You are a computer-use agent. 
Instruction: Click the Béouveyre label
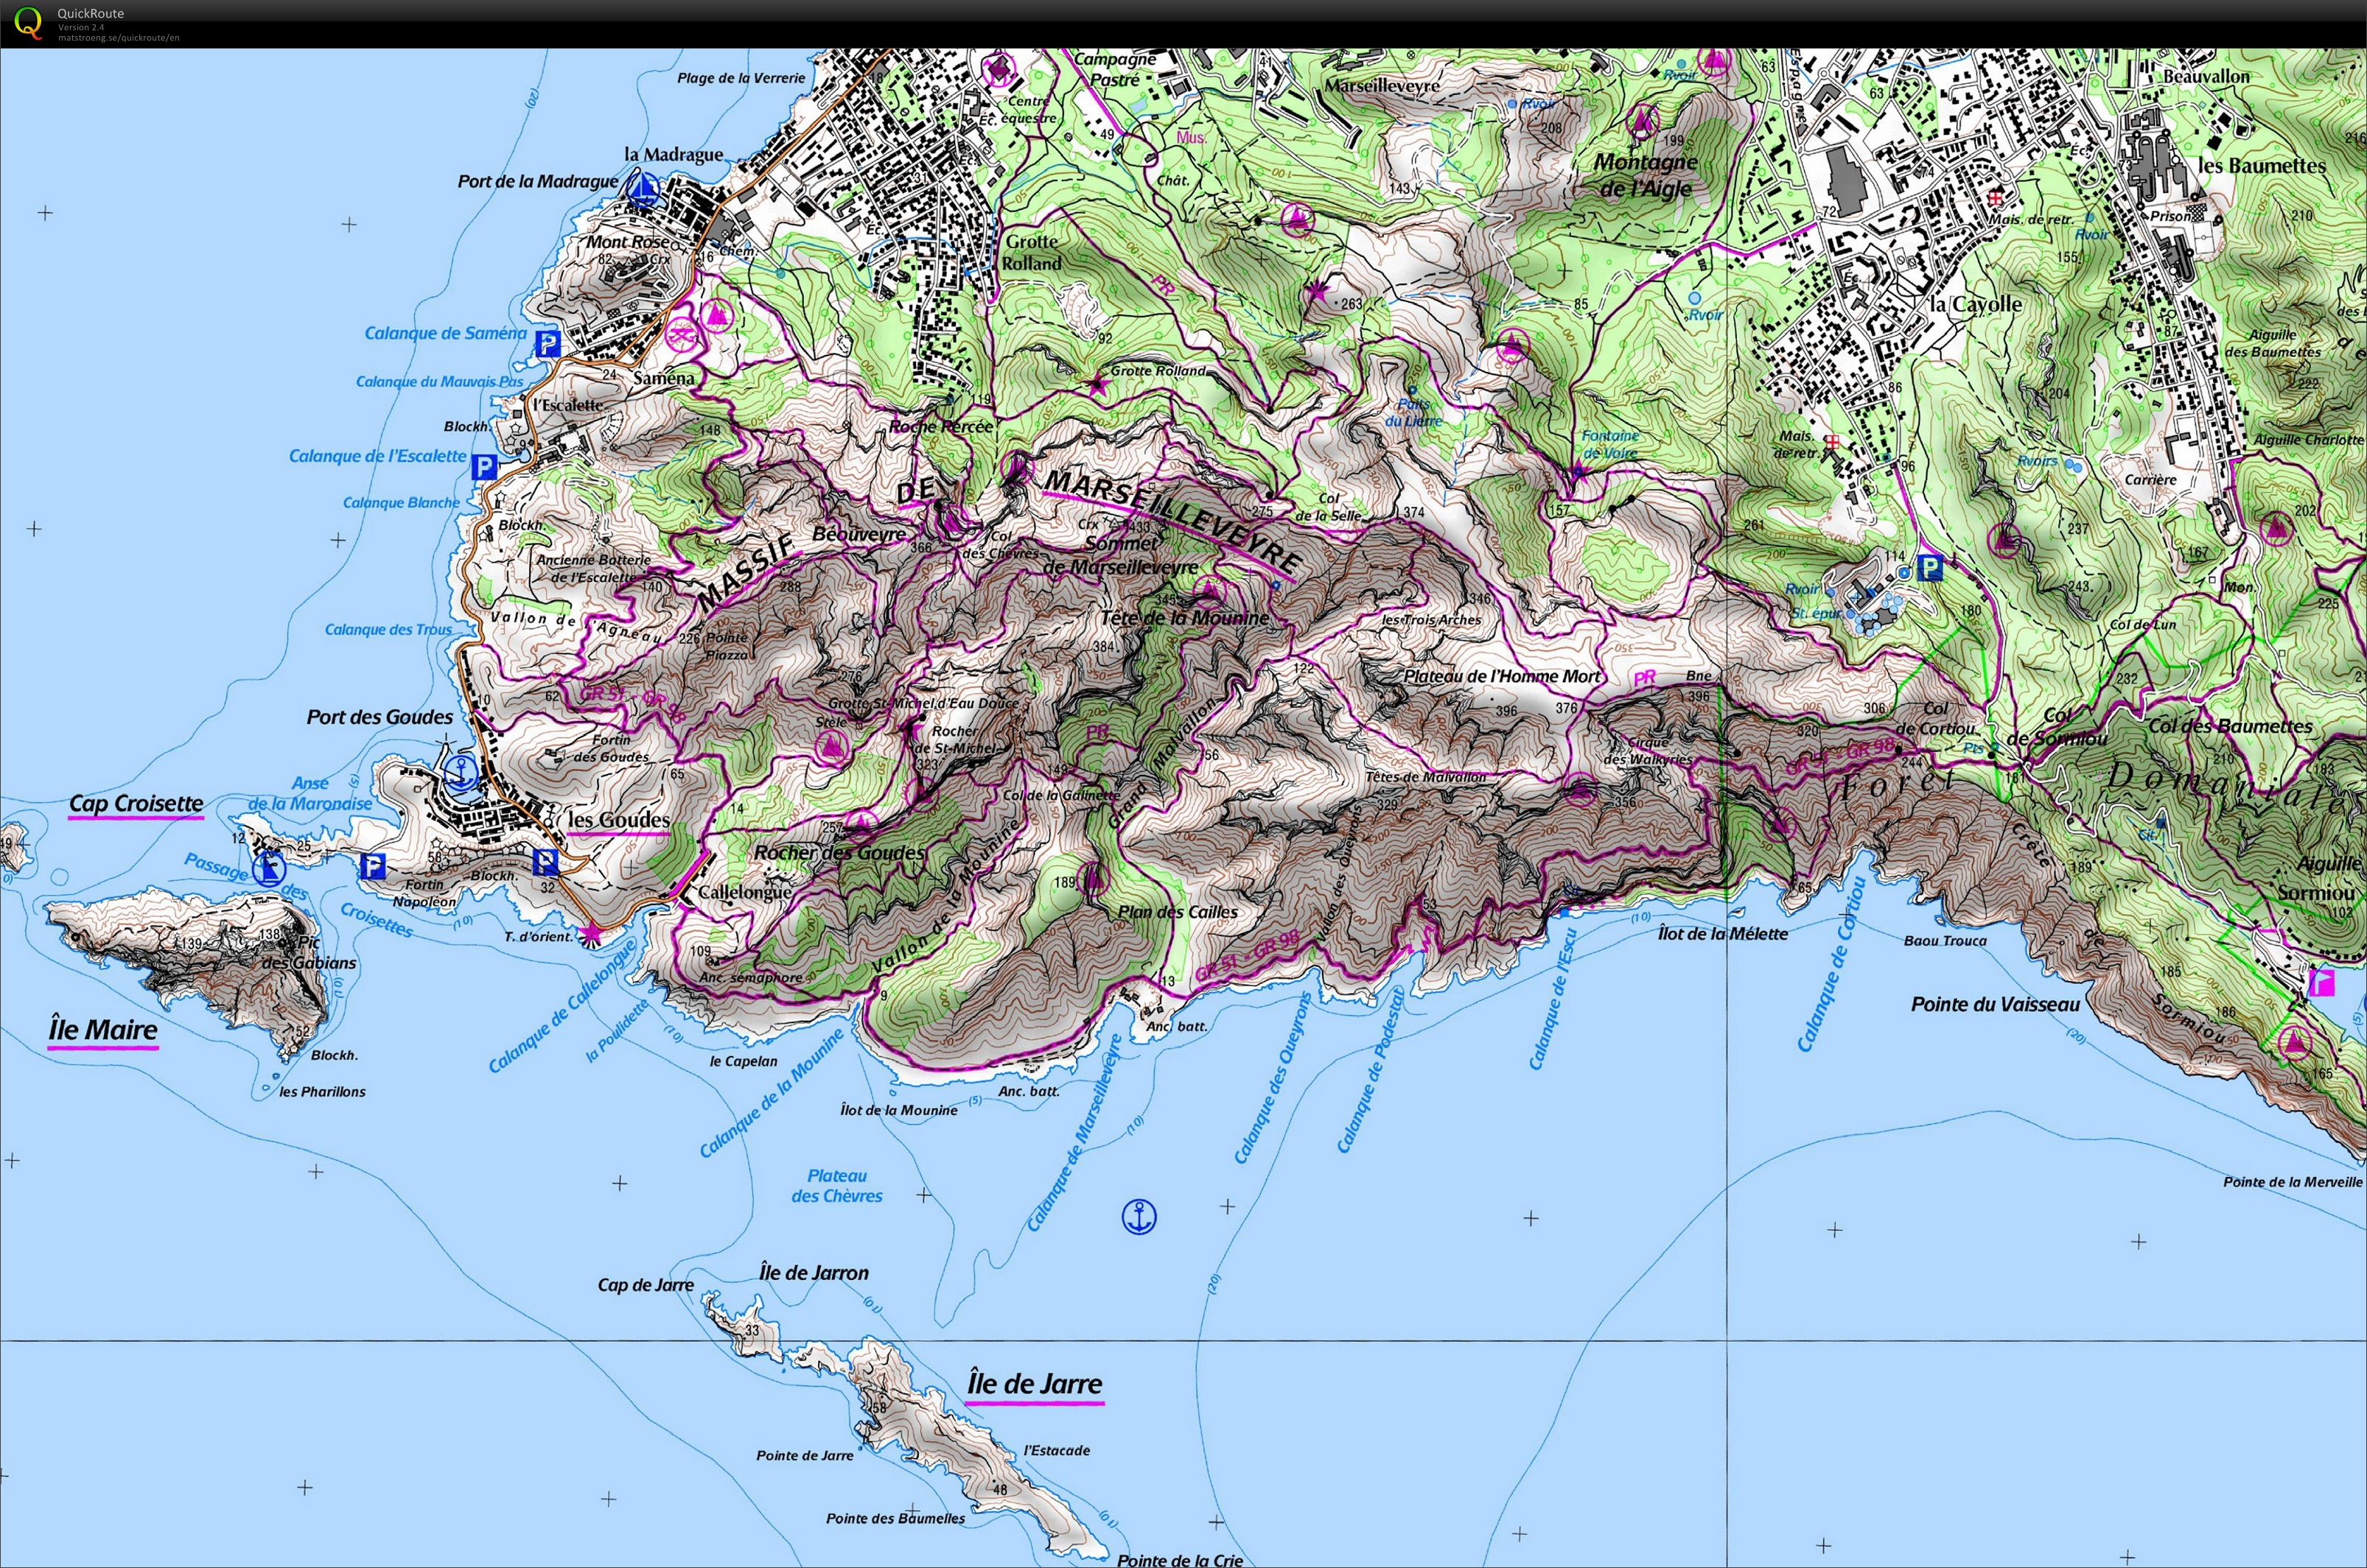(859, 534)
